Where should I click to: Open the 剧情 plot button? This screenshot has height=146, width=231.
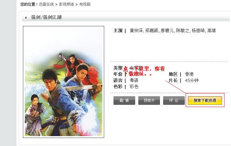point(124,101)
